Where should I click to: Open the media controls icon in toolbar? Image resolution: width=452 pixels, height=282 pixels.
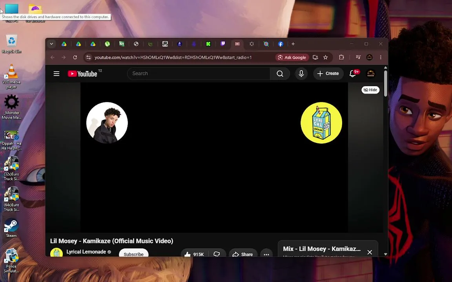click(x=358, y=57)
